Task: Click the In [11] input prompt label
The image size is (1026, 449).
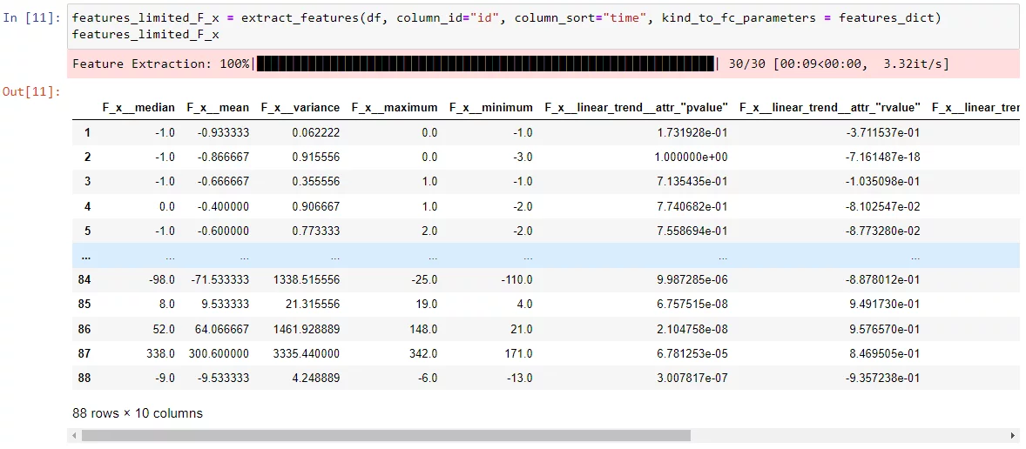Action: [31, 17]
